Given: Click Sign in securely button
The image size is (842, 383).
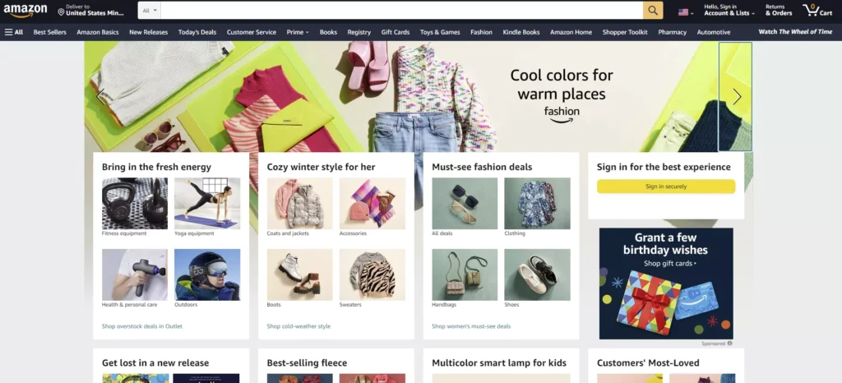Looking at the screenshot, I should [x=666, y=186].
